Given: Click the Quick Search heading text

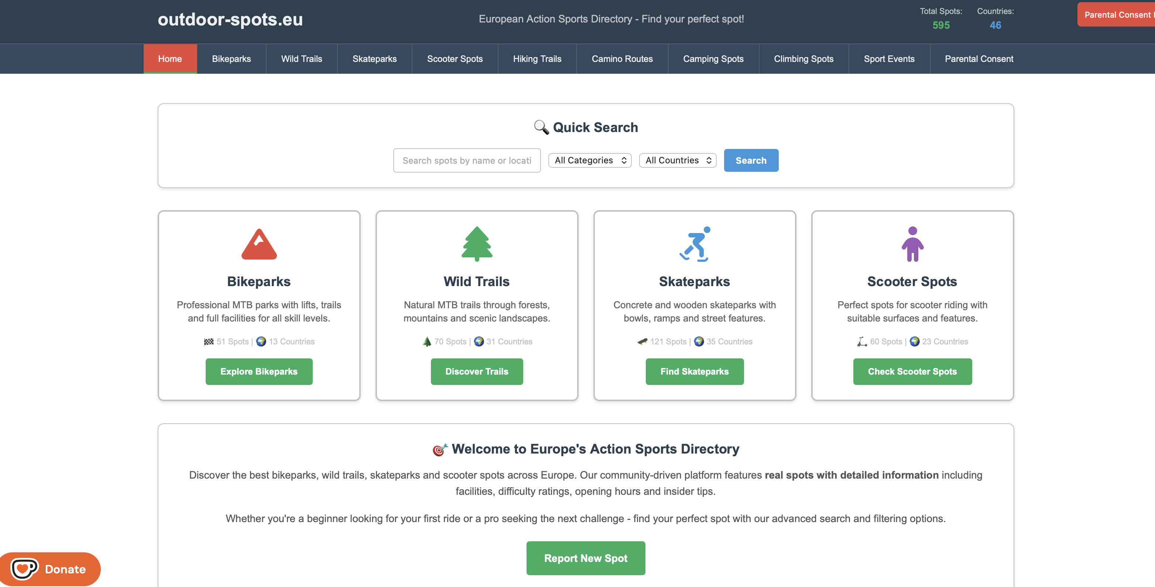Looking at the screenshot, I should pyautogui.click(x=596, y=128).
